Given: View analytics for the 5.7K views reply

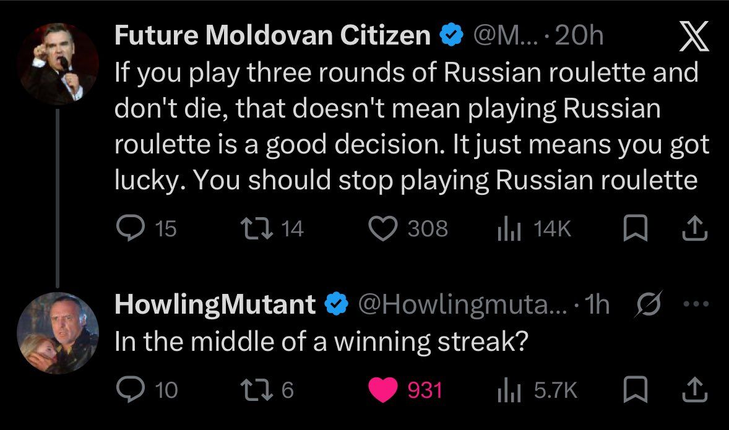Looking at the screenshot, I should (x=507, y=390).
